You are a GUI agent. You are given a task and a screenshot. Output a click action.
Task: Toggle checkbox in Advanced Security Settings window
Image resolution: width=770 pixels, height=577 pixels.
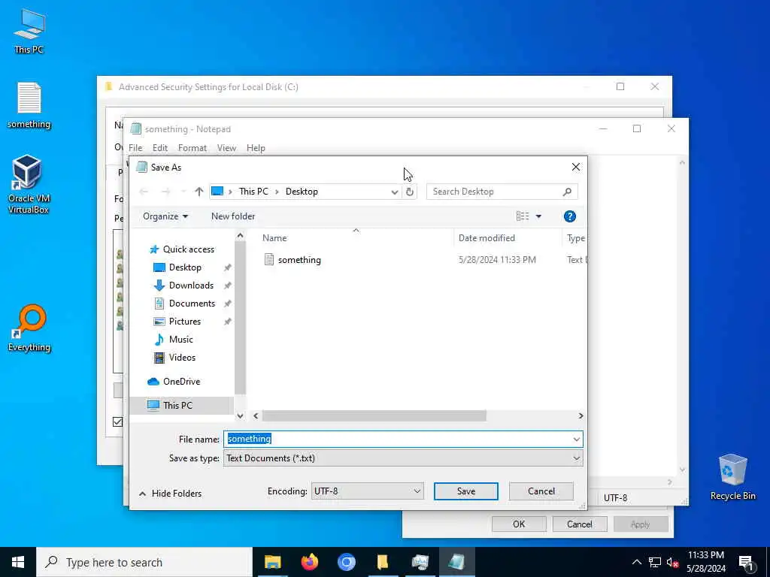[118, 421]
